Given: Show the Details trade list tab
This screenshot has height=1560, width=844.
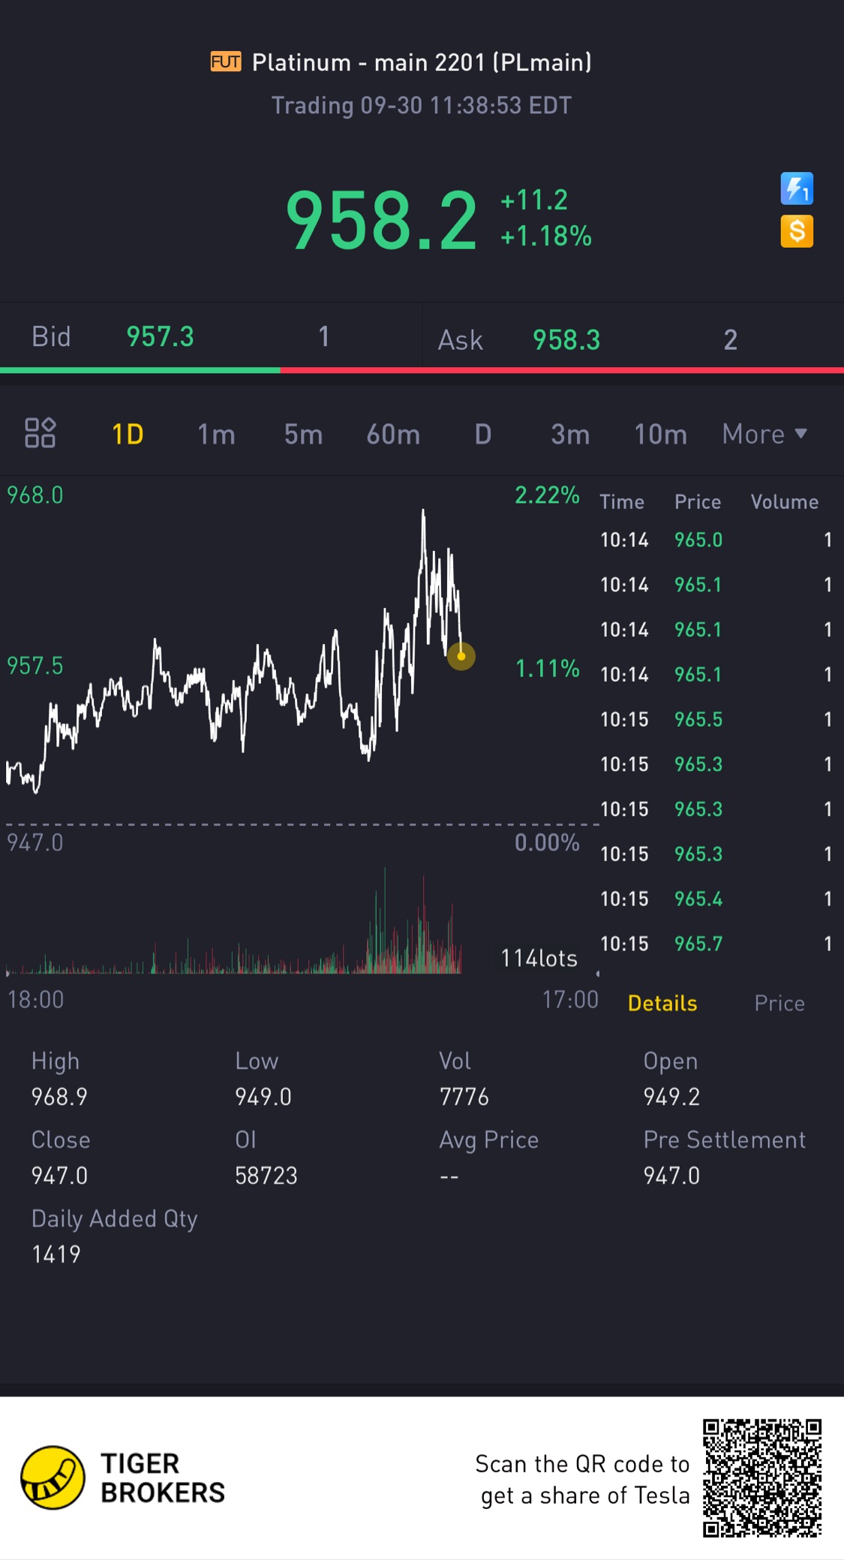Looking at the screenshot, I should (662, 1003).
